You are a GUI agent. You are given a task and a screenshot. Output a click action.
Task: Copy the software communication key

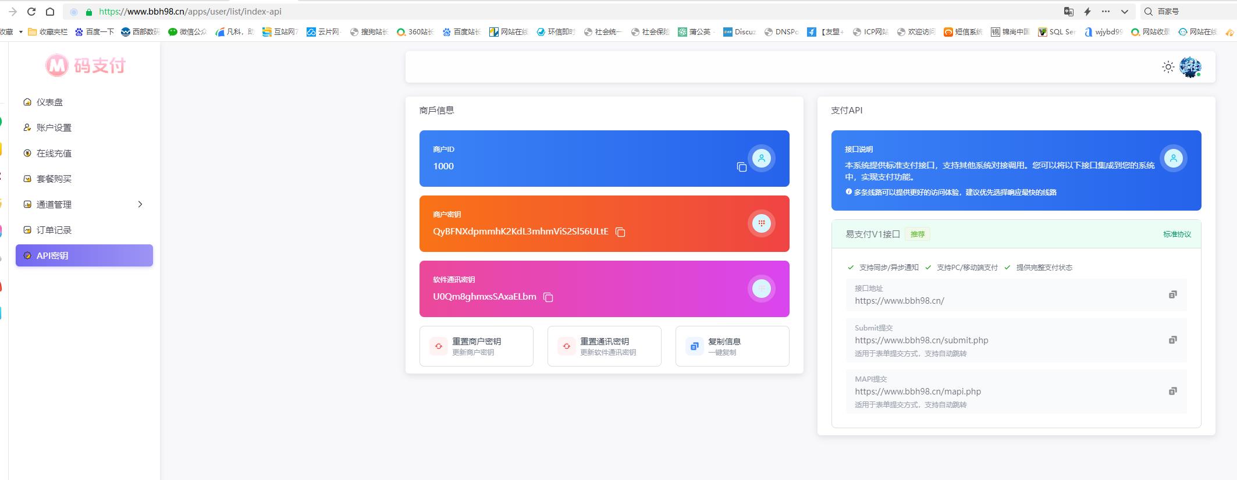click(x=548, y=297)
